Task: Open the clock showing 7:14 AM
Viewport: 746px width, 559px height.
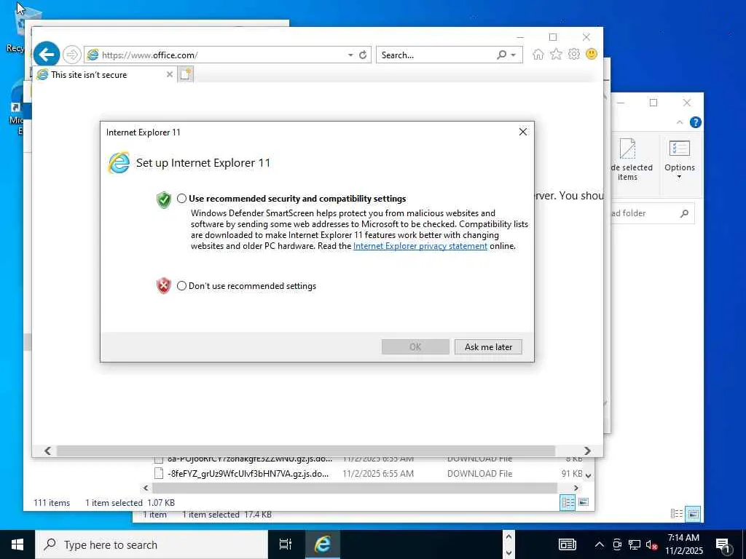Action: 683,544
